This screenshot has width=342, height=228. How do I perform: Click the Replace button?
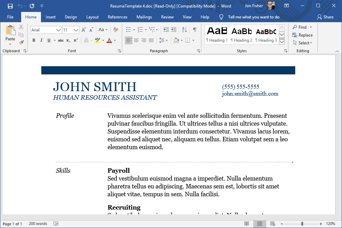[x=302, y=35]
